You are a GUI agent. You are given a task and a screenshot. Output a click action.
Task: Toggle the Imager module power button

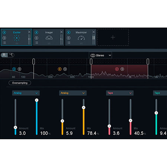pyautogui.click(x=36, y=32)
